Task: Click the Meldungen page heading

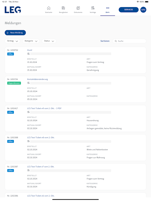Action: 13,23
